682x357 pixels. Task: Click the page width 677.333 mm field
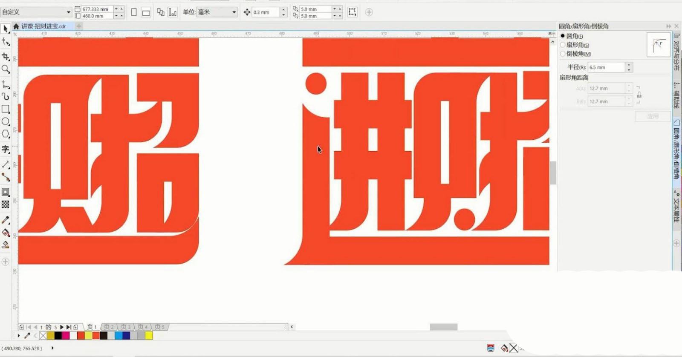(97, 9)
